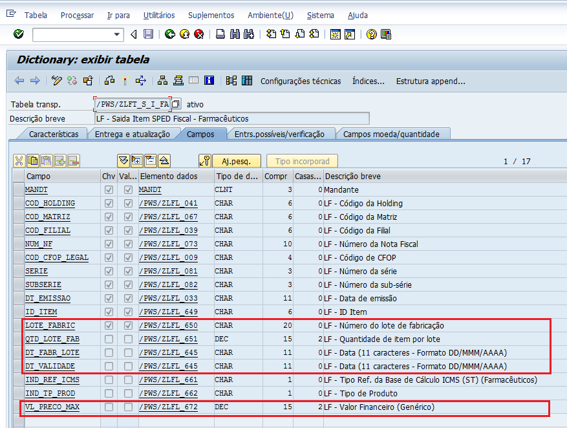Screen dimensions: 567x428
Task: Click the blue Documentation info icon
Action: [209, 81]
